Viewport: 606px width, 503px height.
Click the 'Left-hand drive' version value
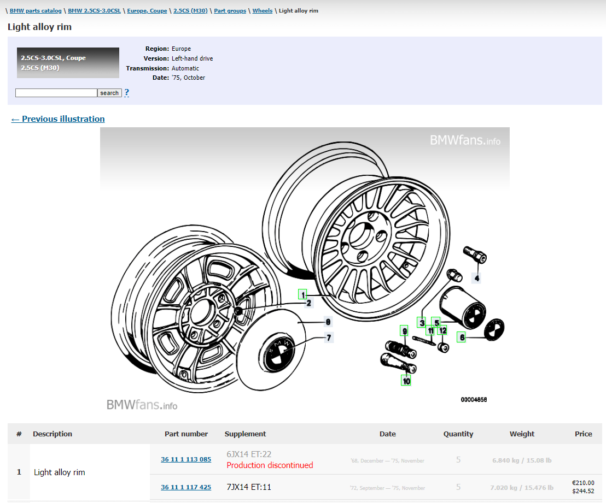pyautogui.click(x=192, y=58)
